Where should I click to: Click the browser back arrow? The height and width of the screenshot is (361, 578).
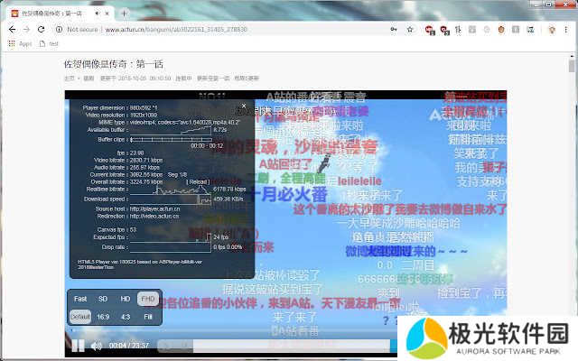click(11, 29)
